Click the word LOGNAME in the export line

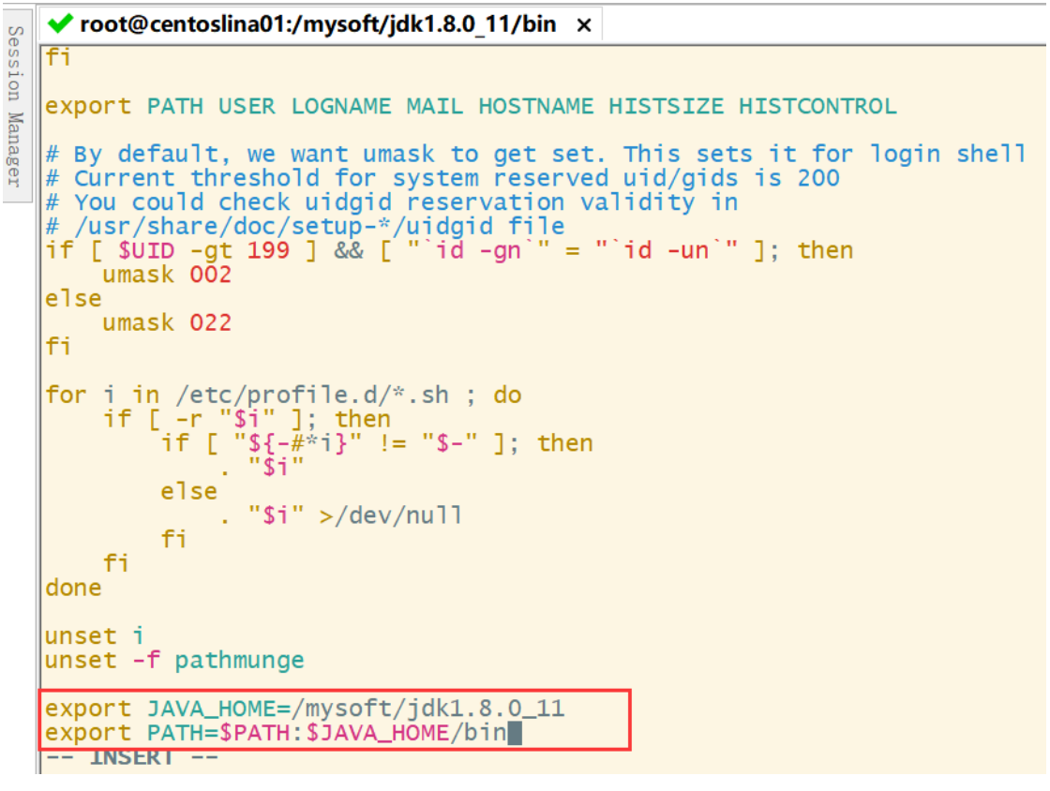point(341,107)
